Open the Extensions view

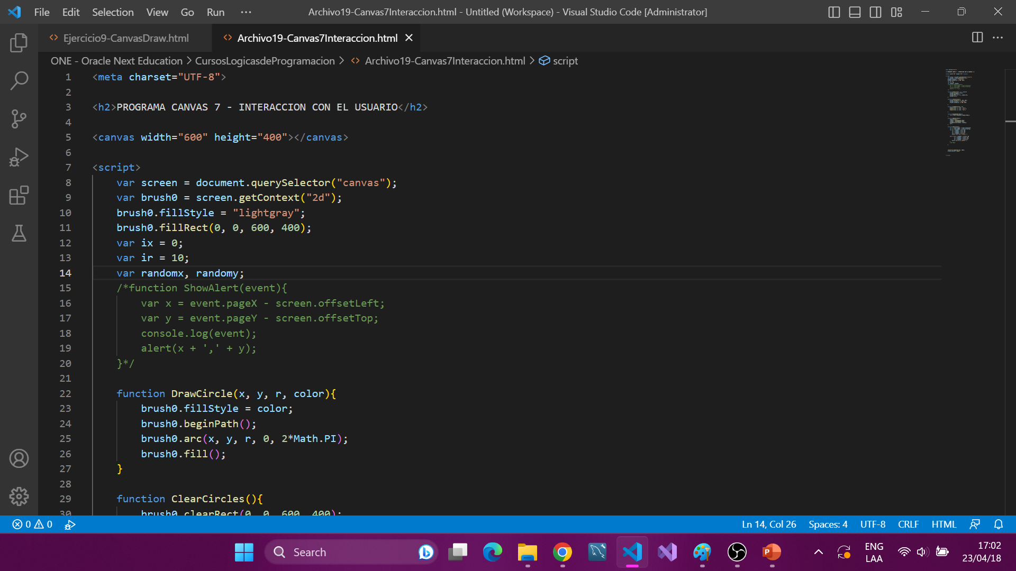[19, 195]
